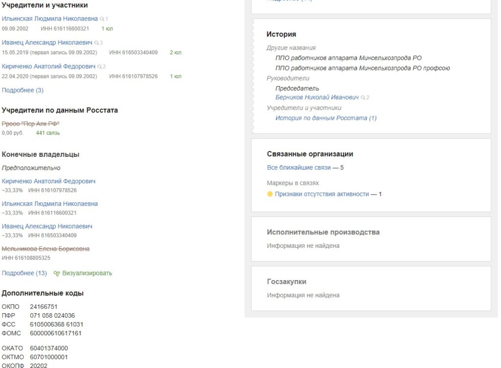Select ФСС code 6105006368 61031

[56, 325]
